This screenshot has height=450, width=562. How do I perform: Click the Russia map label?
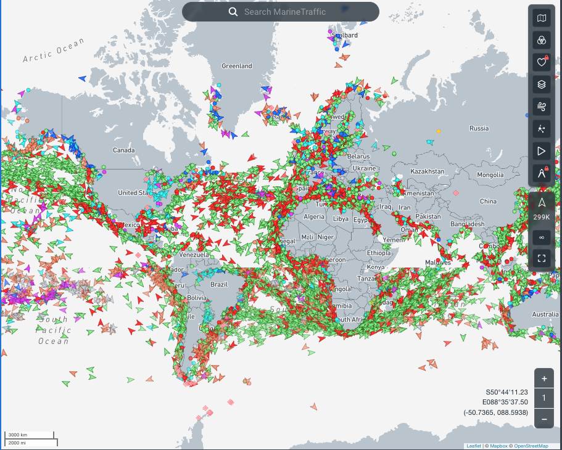coord(479,128)
